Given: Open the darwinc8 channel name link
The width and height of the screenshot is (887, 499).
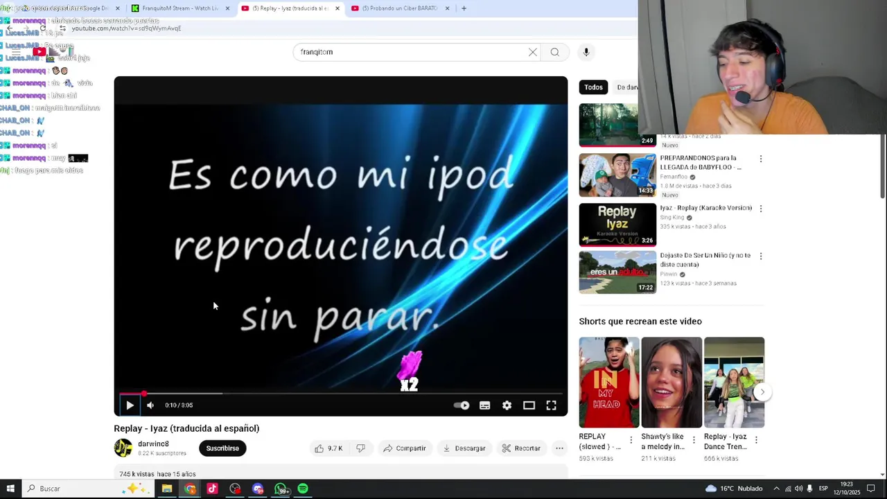Looking at the screenshot, I should pyautogui.click(x=153, y=444).
